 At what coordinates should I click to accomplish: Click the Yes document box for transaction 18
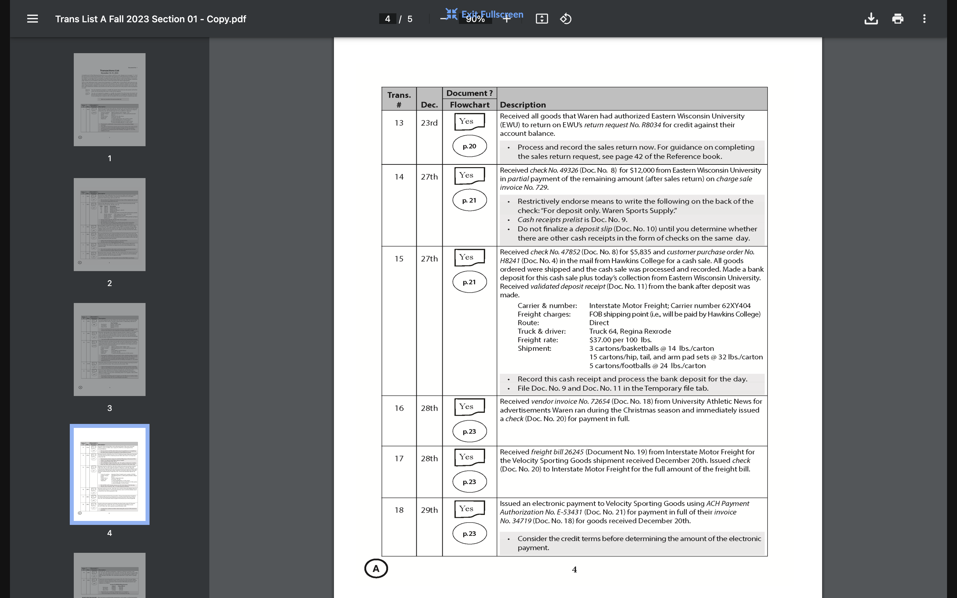point(470,509)
